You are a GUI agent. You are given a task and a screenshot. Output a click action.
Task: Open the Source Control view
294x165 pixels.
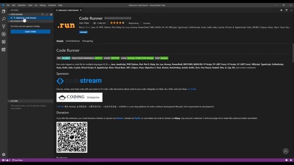(4, 27)
